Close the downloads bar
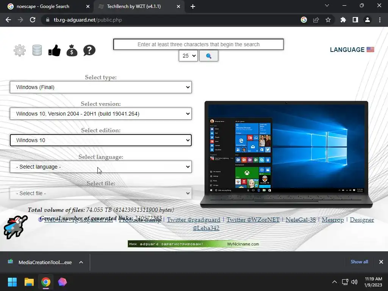This screenshot has height=291, width=388. point(381,262)
